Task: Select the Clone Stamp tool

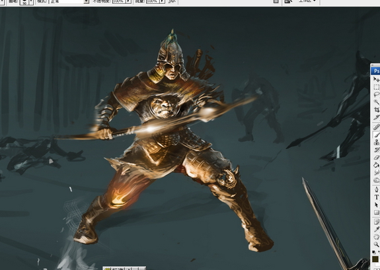Action: 376,143
